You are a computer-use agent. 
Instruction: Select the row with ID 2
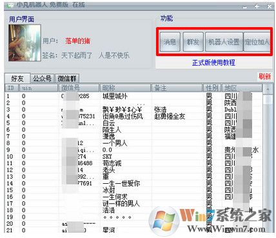(134, 103)
